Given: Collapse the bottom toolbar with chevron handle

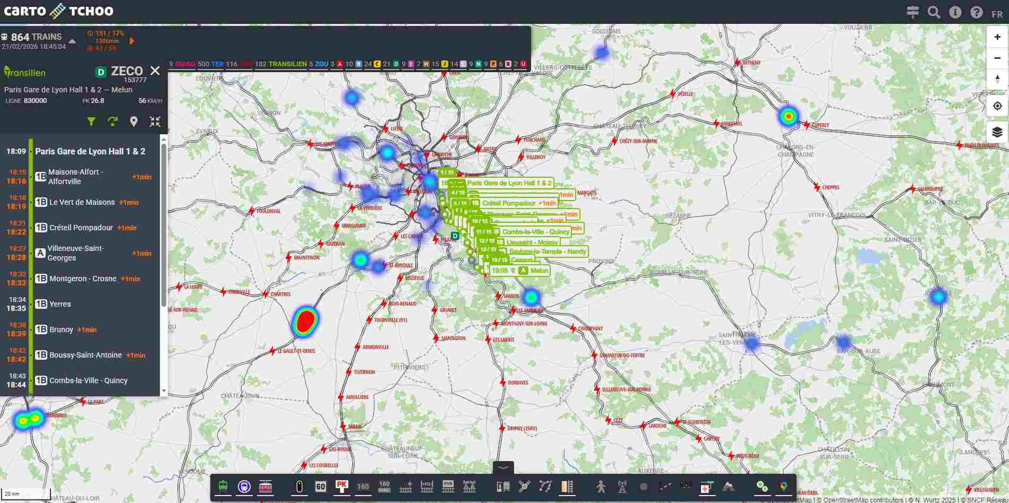Looking at the screenshot, I should coord(503,467).
